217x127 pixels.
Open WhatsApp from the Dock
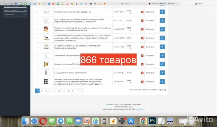coord(69,121)
